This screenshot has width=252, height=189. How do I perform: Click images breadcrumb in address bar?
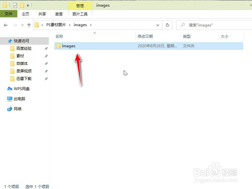point(80,25)
